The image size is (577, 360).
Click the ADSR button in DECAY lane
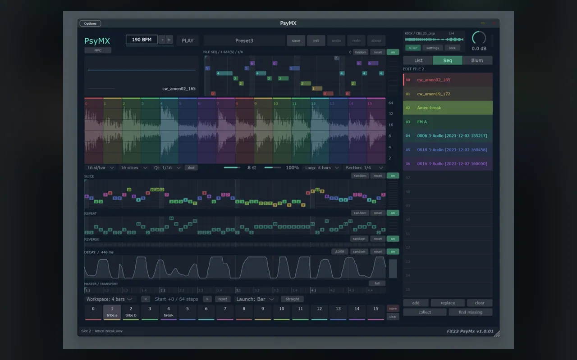(339, 252)
